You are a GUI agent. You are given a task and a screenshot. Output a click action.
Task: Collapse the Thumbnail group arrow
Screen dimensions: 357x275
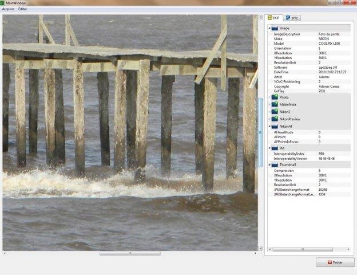click(x=269, y=165)
